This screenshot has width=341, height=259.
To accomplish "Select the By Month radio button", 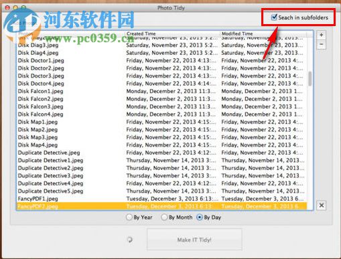I will click(x=164, y=218).
